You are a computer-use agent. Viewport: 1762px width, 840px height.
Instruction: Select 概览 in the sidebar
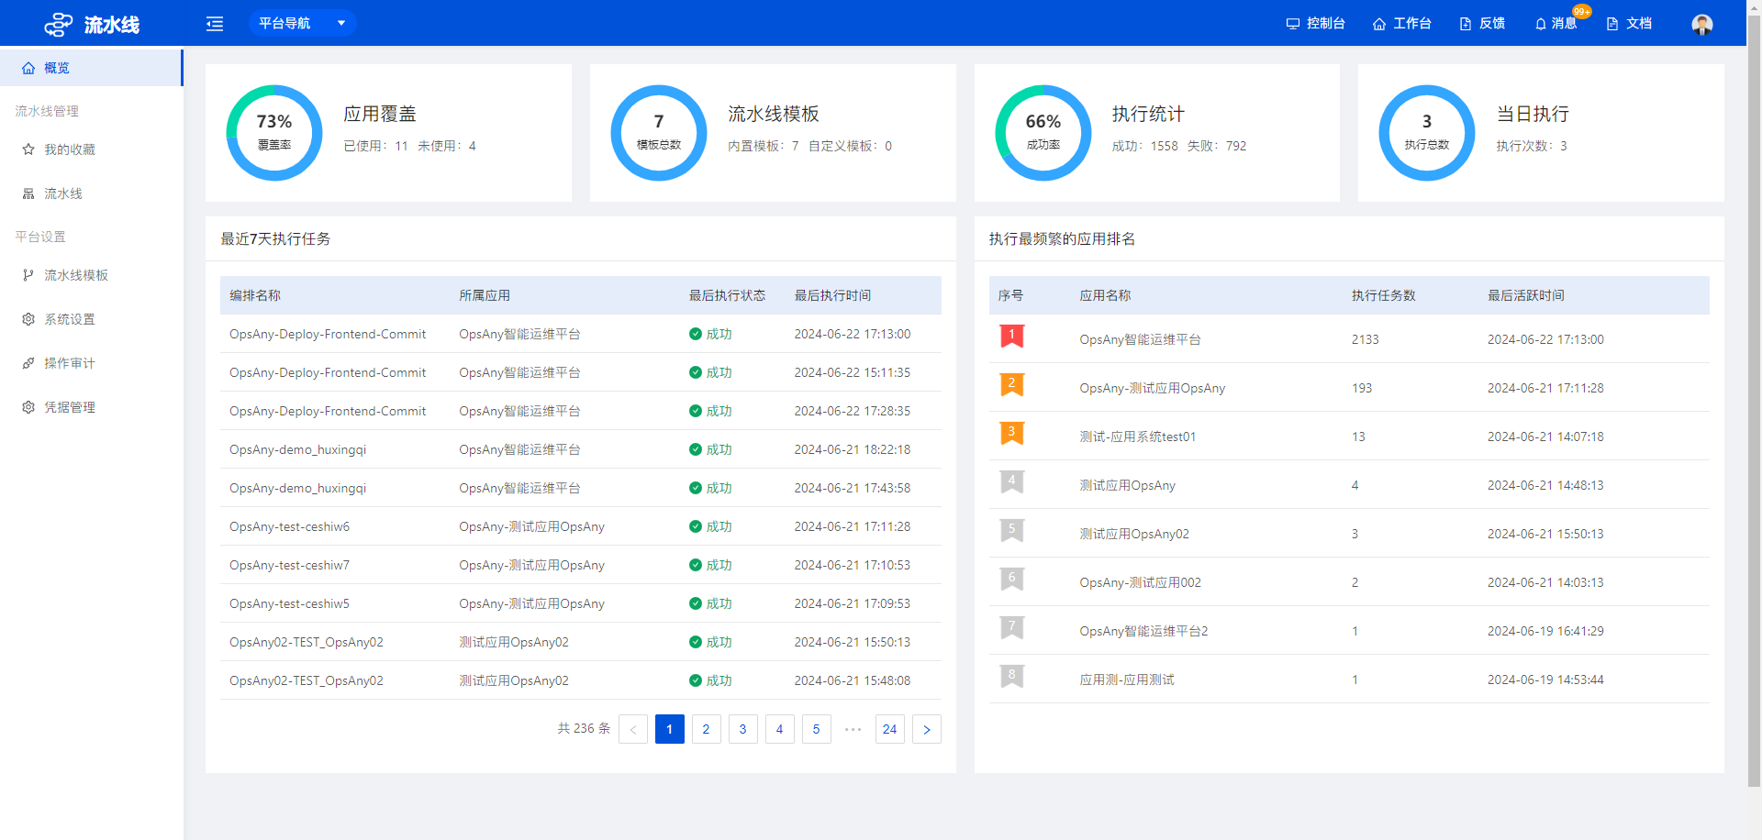point(91,68)
